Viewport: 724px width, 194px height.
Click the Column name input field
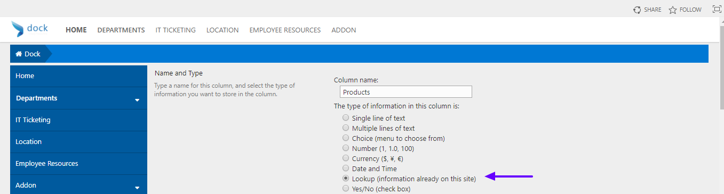pyautogui.click(x=405, y=92)
